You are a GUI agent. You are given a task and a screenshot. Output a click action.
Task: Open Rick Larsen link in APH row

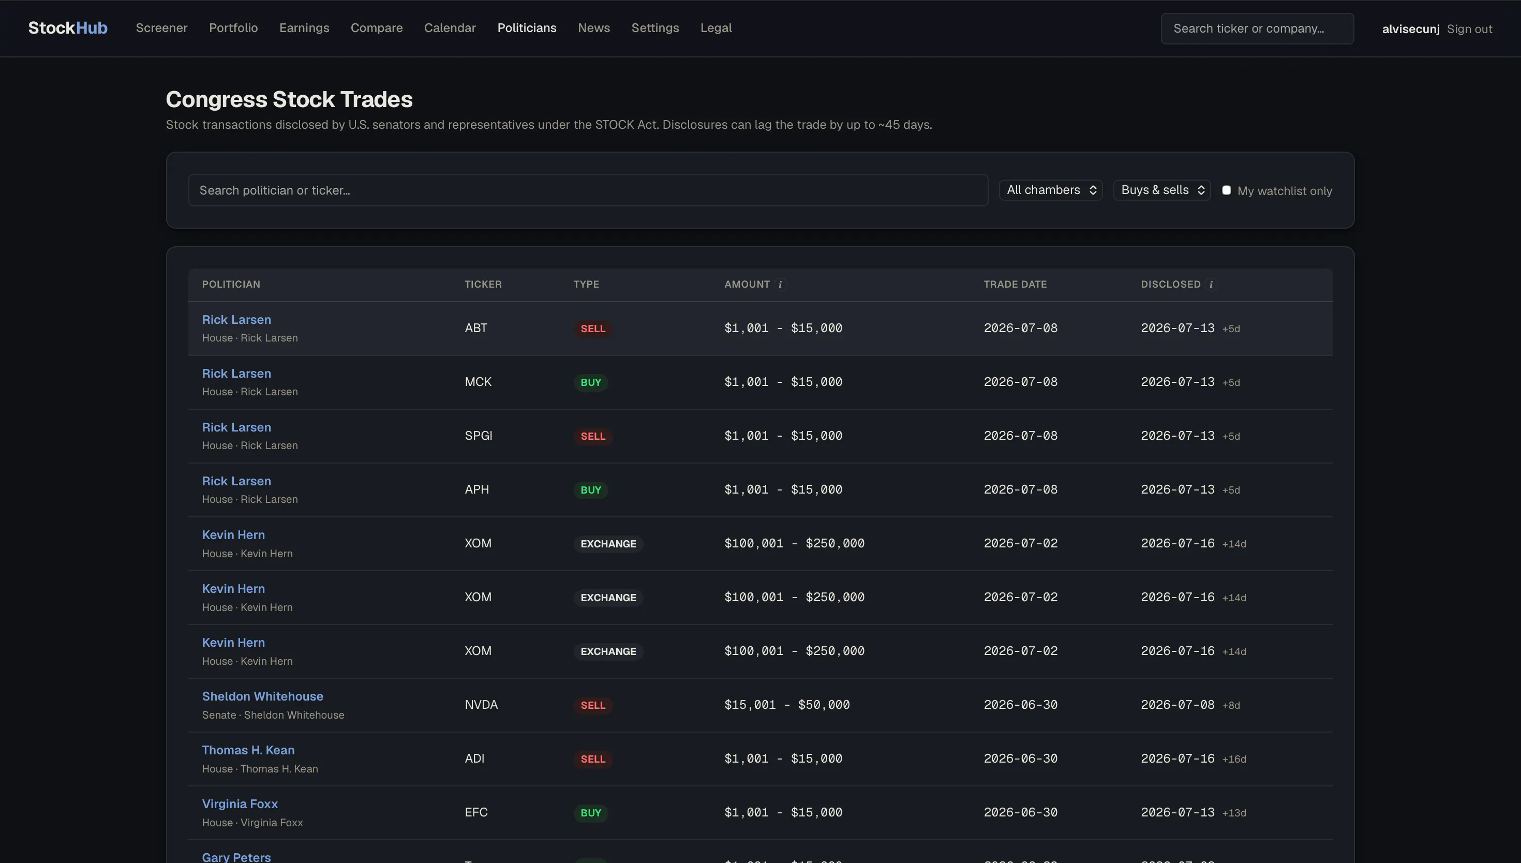click(x=236, y=481)
